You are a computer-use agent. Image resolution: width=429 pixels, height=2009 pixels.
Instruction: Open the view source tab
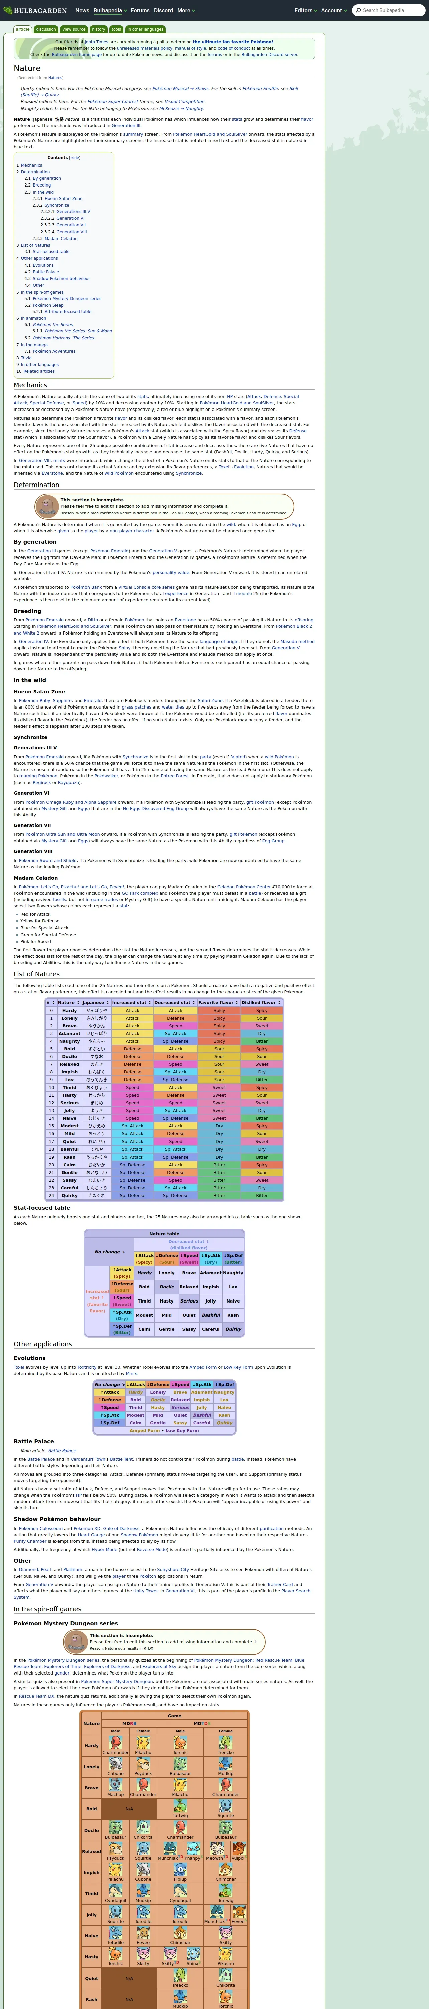tap(74, 30)
